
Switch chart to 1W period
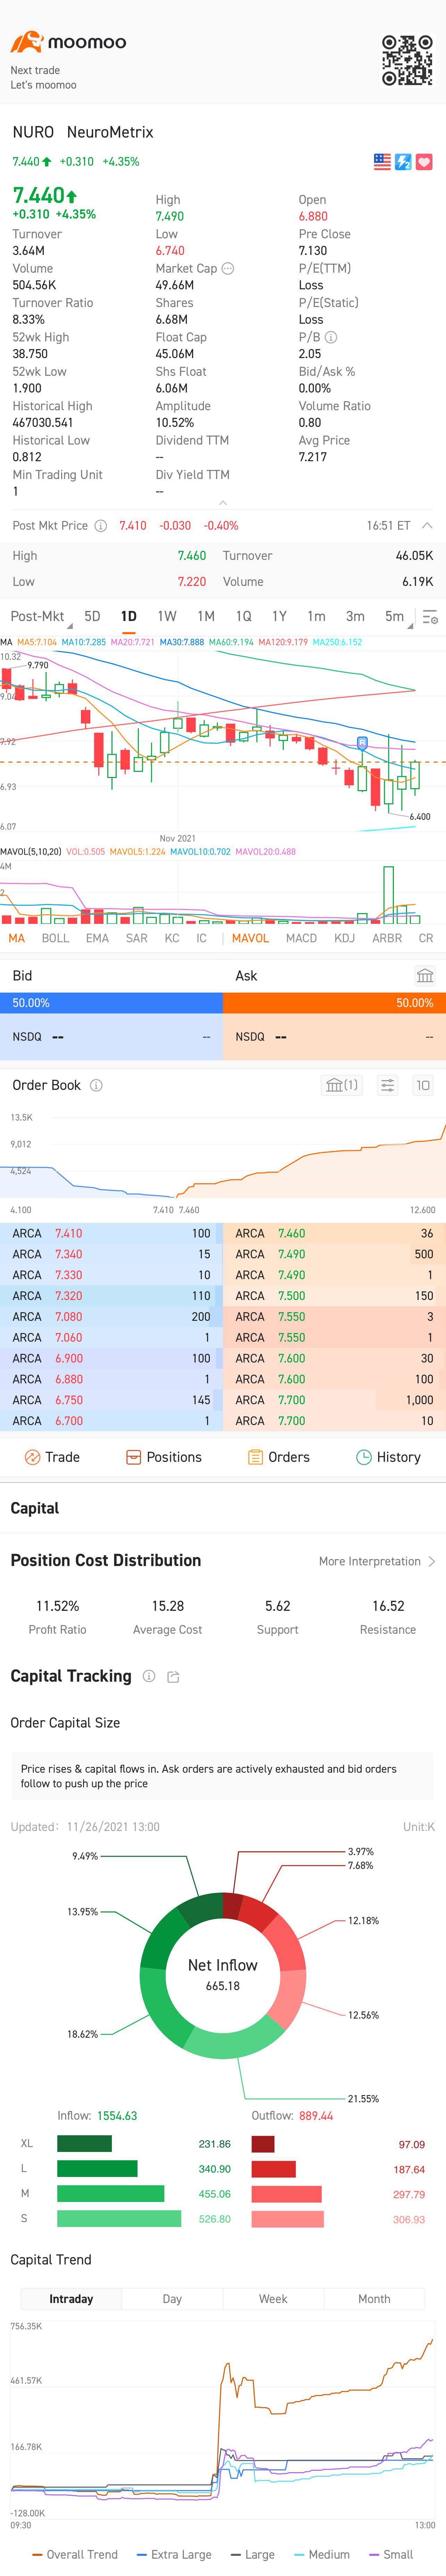coord(167,617)
